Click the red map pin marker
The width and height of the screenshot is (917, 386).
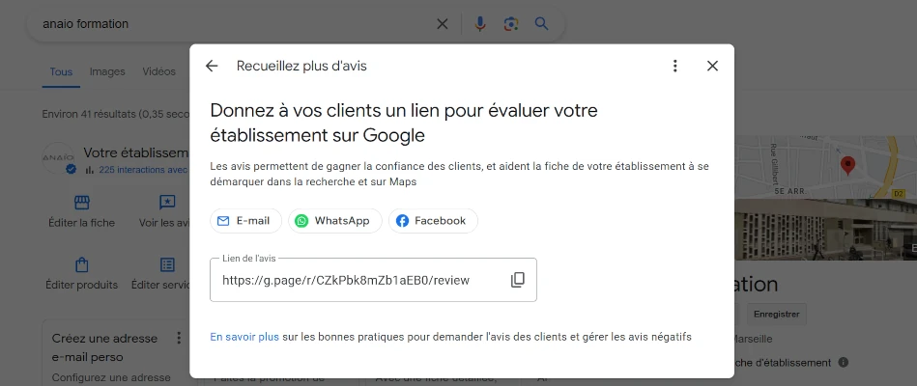(x=847, y=166)
